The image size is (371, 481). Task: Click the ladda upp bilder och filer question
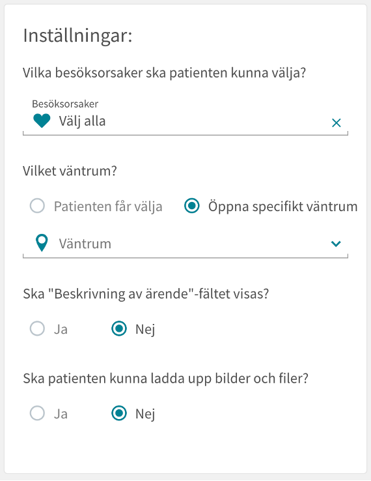tap(165, 379)
